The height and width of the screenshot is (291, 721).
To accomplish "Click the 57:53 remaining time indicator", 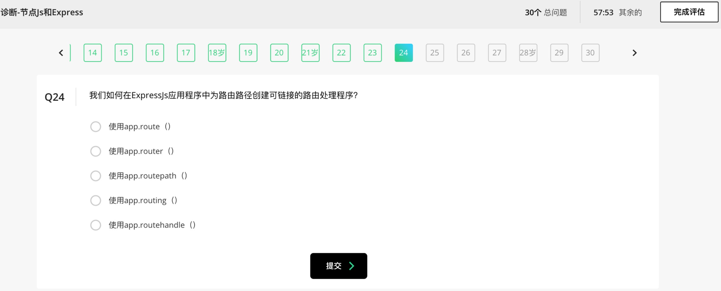I will [x=603, y=13].
